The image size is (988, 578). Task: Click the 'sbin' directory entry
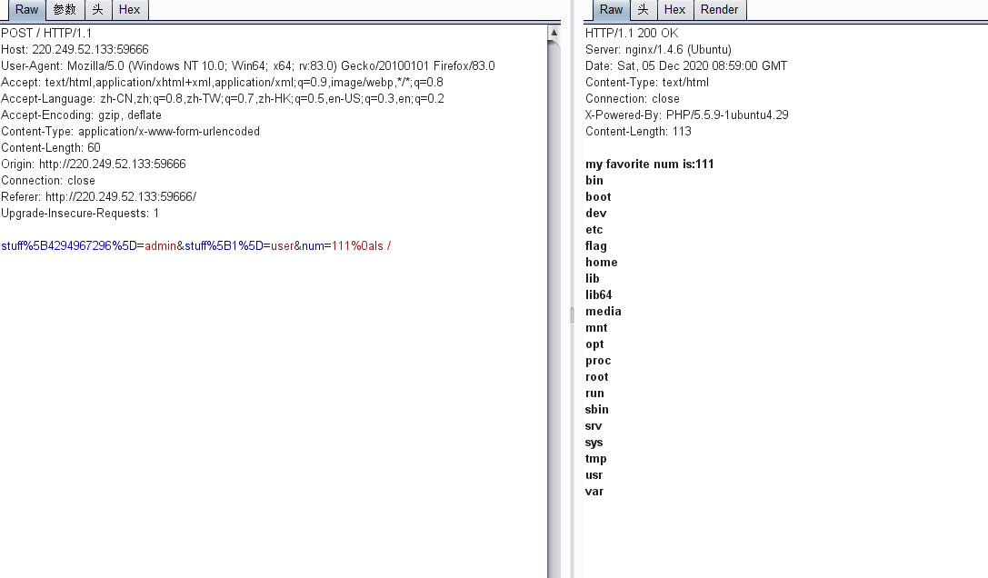pos(596,410)
